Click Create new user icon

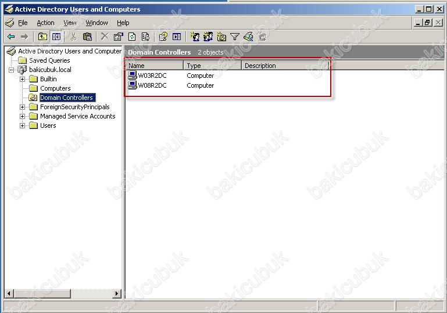[x=195, y=37]
